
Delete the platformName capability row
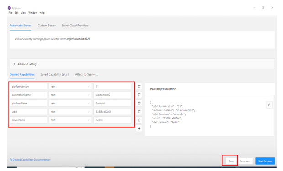pos(139,103)
